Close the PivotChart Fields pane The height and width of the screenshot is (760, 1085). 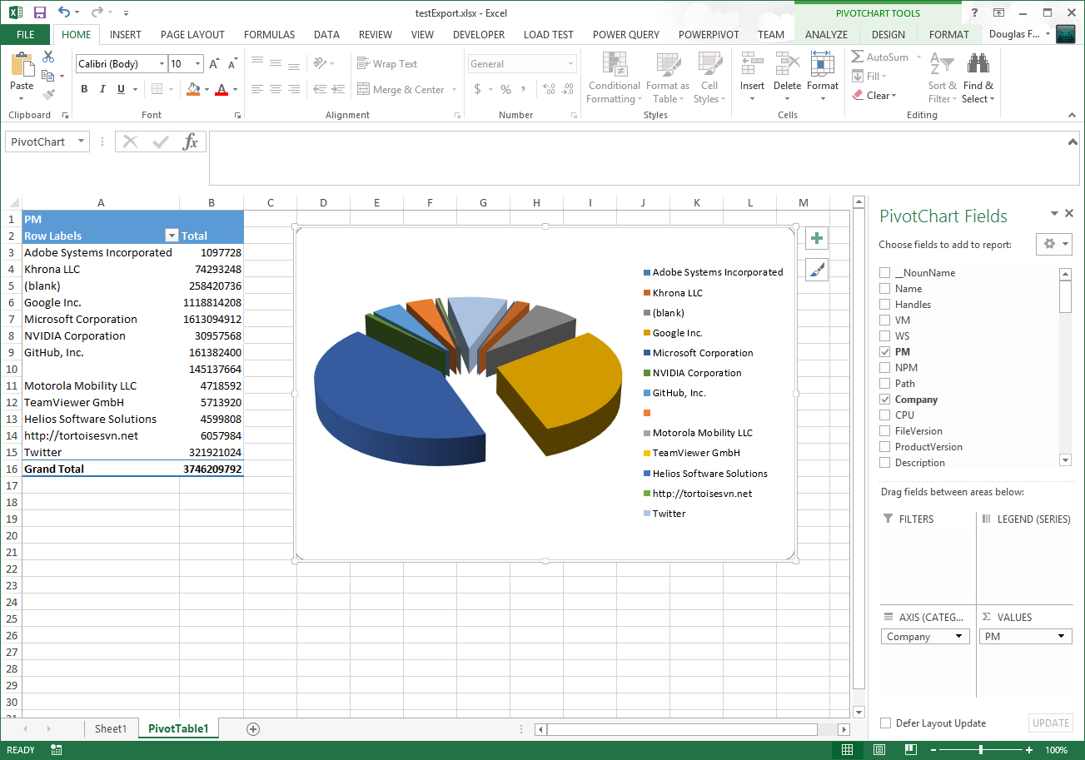[x=1069, y=214]
